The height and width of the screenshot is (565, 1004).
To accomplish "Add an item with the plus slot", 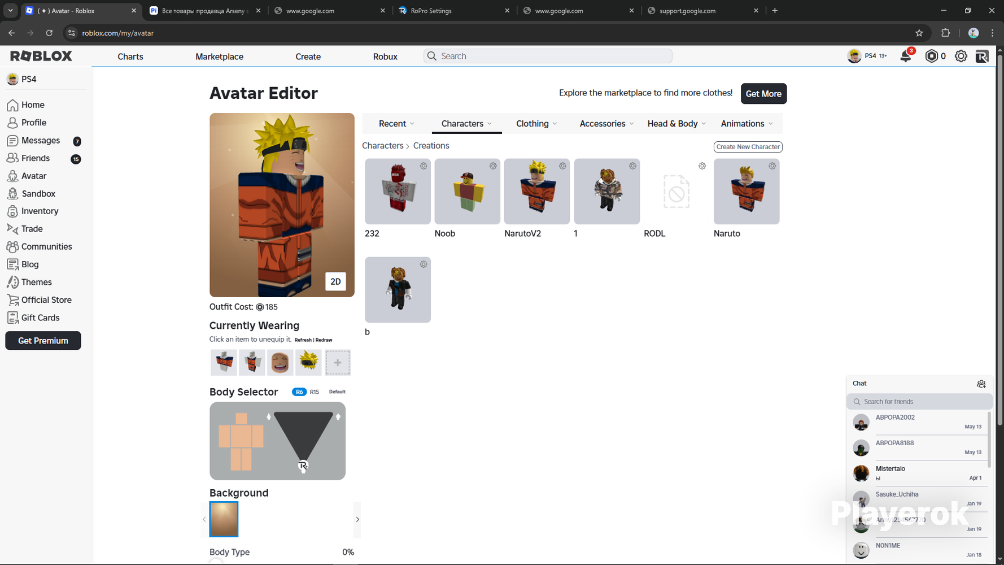I will [338, 362].
